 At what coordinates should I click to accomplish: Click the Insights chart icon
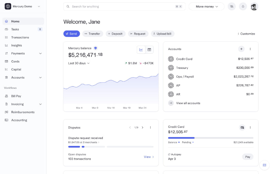7,46
